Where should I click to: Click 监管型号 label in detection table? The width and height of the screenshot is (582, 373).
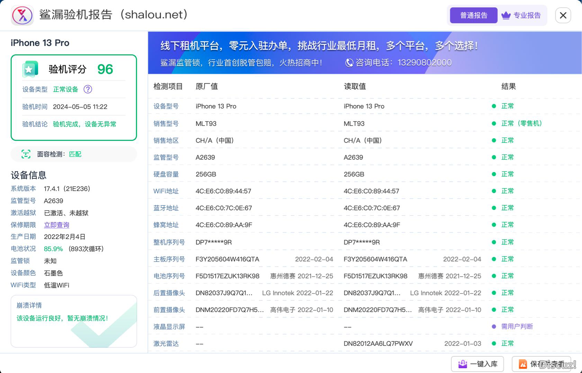click(x=166, y=157)
